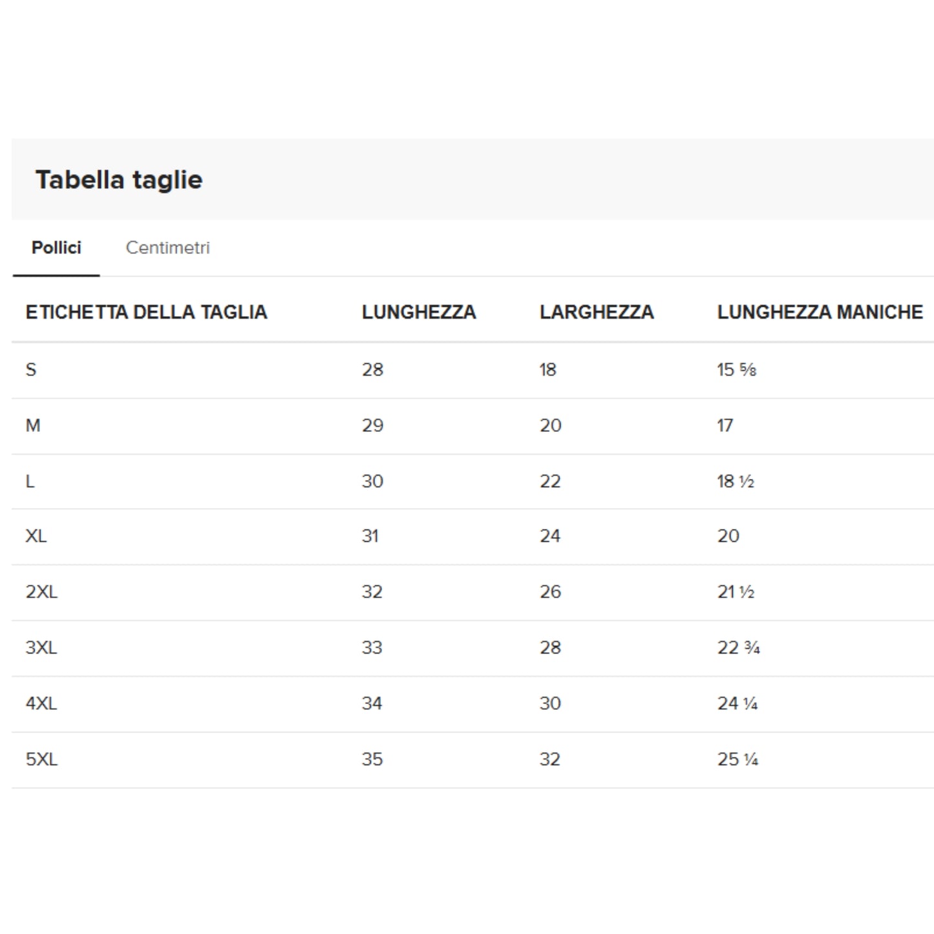
Task: Select the 2XL size label
Action: click(x=41, y=592)
